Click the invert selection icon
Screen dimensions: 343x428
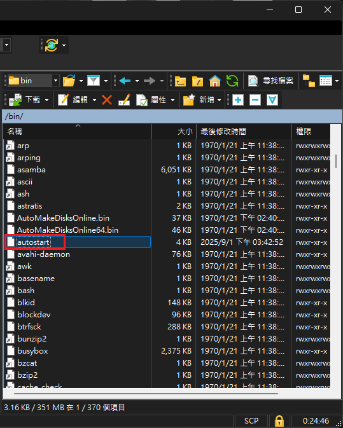[x=272, y=100]
